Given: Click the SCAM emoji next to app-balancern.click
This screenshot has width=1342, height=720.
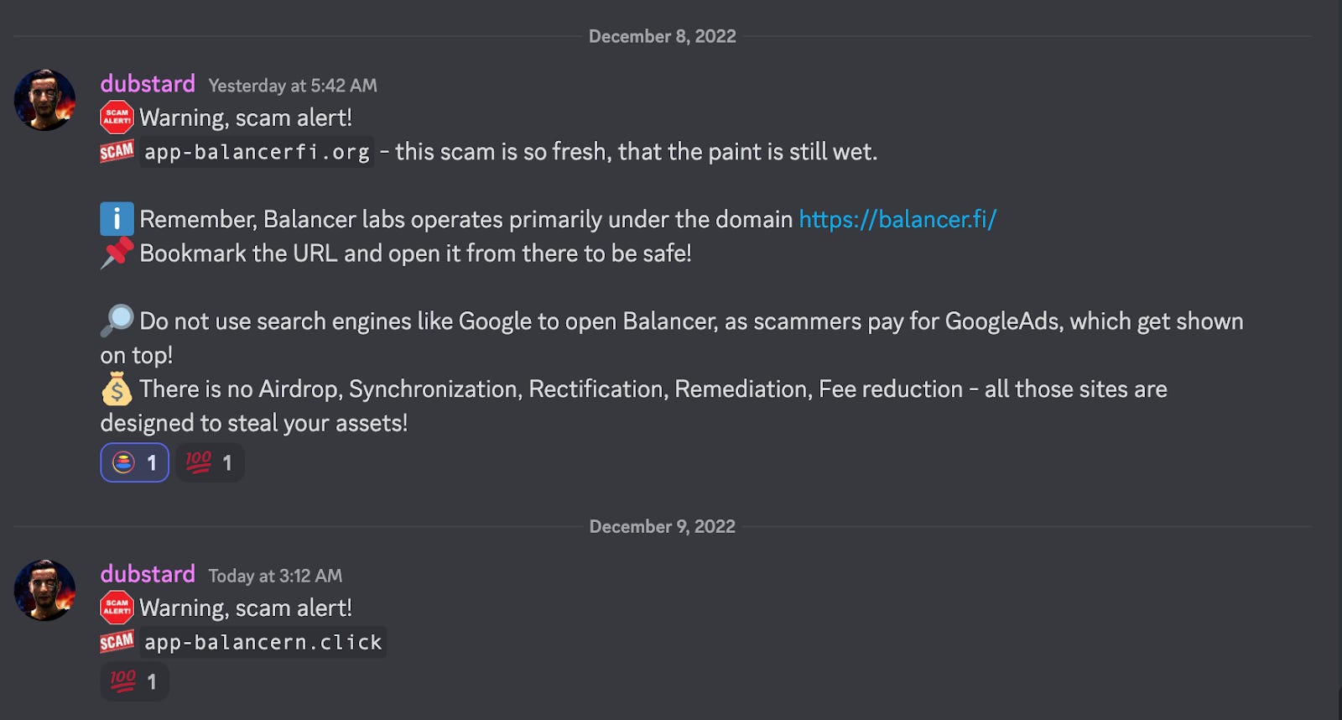Looking at the screenshot, I should (x=117, y=642).
